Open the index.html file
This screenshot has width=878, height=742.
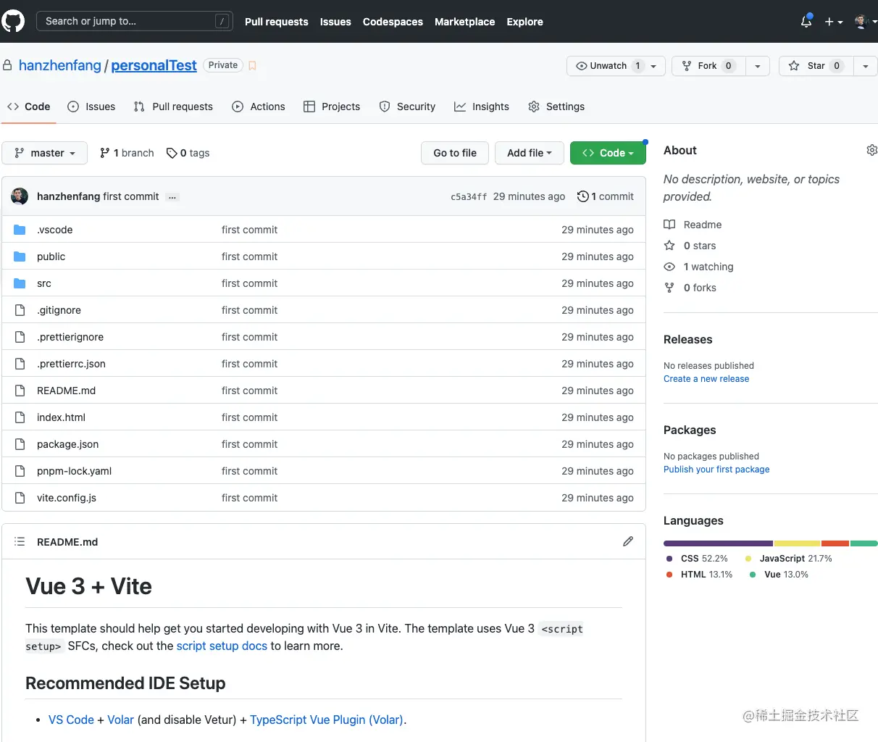(x=61, y=417)
